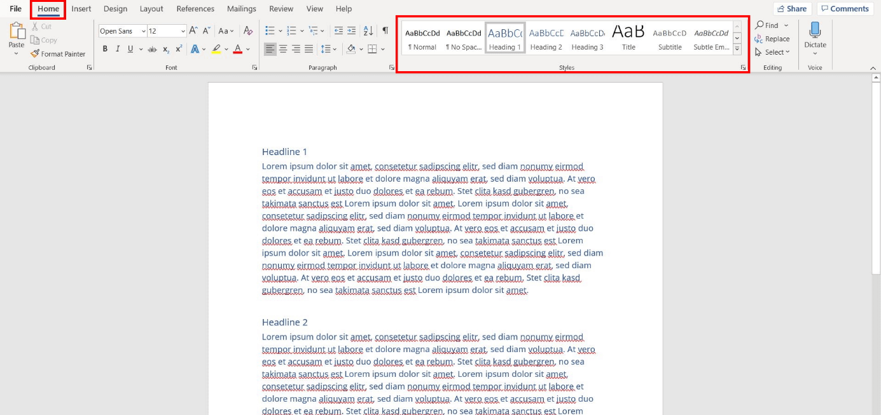Click Replace in the Editing group
881x415 pixels.
pyautogui.click(x=772, y=39)
